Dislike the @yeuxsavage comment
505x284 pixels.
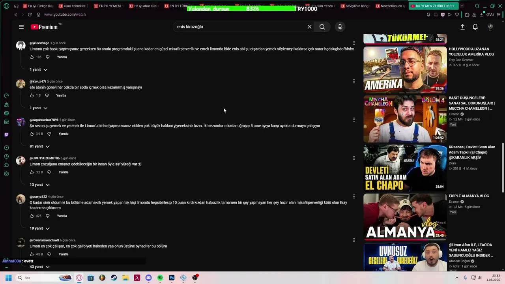click(48, 57)
